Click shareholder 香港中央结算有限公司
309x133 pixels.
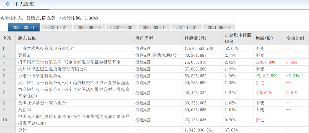click(39, 76)
